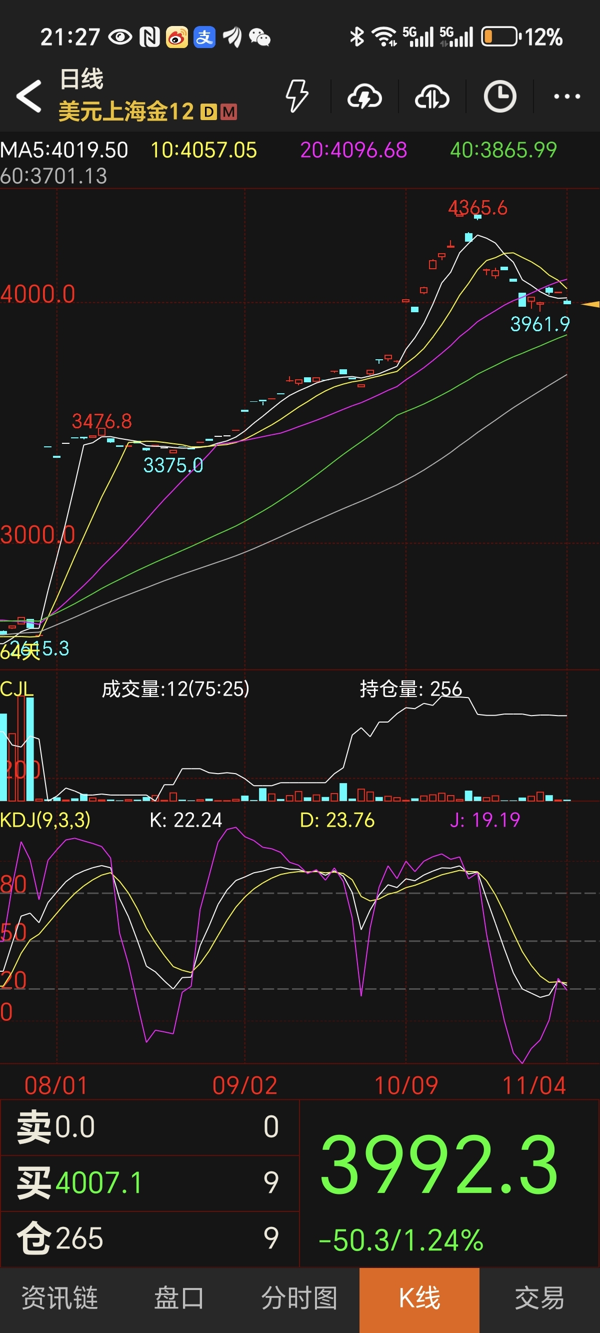600x1333 pixels.
Task: Tap the yellow current-price arrow marker
Action: pos(589,304)
